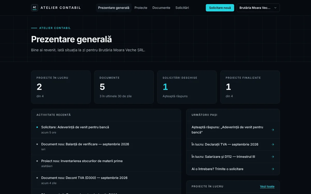Screen dimensions: 311x194
Task: Open the Prezentare generală tab
Action: [x=114, y=8]
